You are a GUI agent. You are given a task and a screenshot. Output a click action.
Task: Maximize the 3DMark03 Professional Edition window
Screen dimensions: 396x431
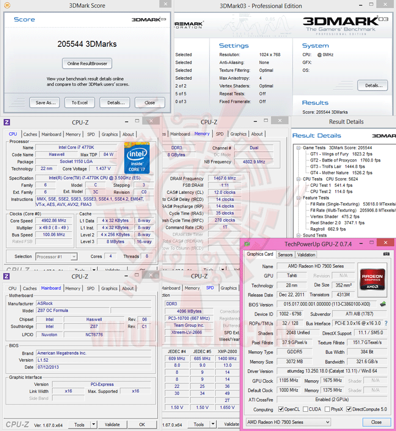click(371, 4)
